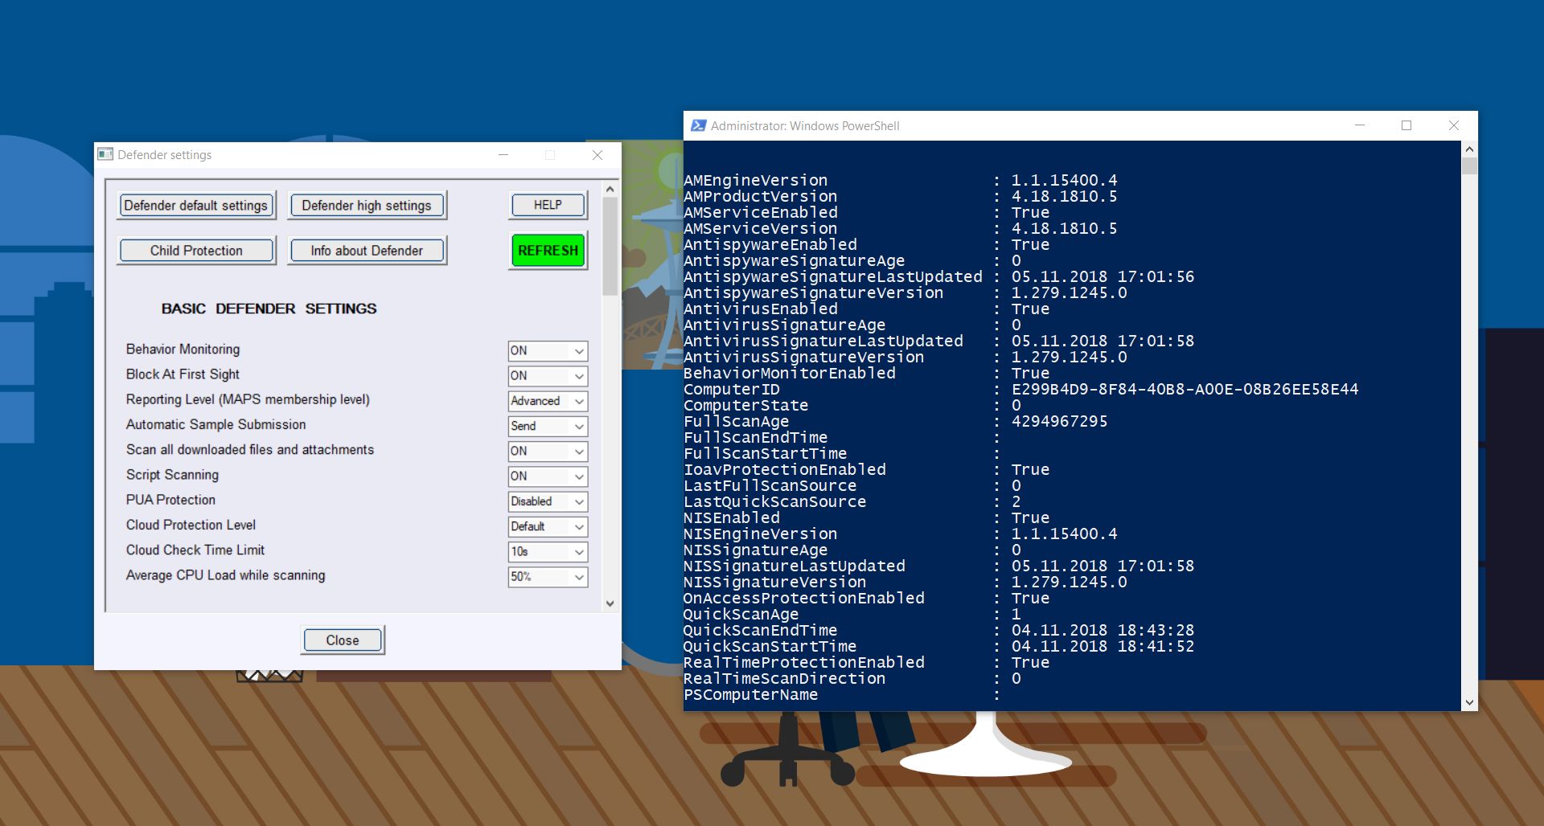Click the Child Protection button
This screenshot has width=1544, height=826.
196,251
